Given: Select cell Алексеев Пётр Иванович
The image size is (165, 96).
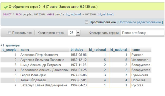Looking at the screenshot, I should pos(39,55).
